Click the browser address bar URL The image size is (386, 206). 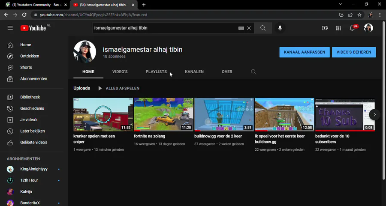[x=93, y=15]
